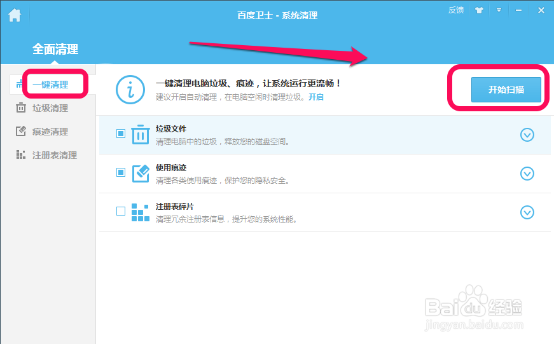Toggle the 垃圾文件 checkbox
Screen dimensions: 554x344
(121, 134)
